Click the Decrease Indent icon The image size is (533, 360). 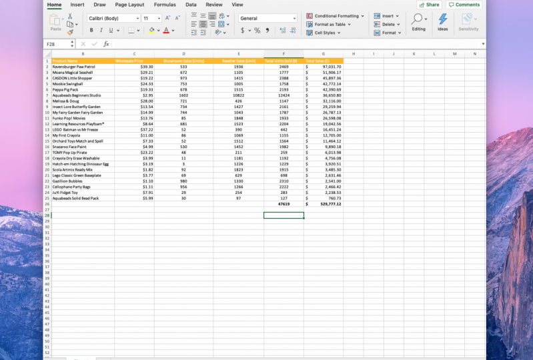point(193,33)
